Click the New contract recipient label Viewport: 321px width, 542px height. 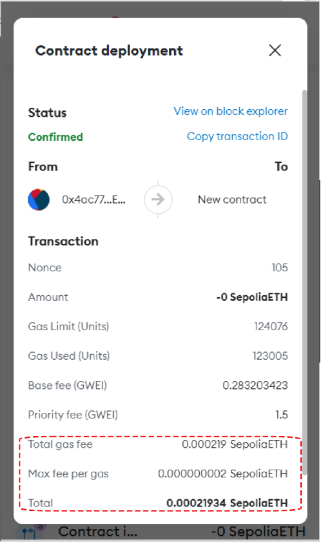click(232, 200)
